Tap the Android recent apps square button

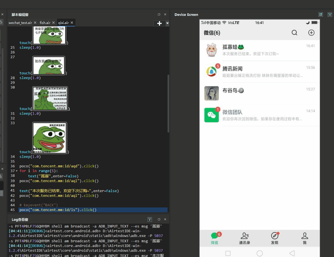(228, 253)
